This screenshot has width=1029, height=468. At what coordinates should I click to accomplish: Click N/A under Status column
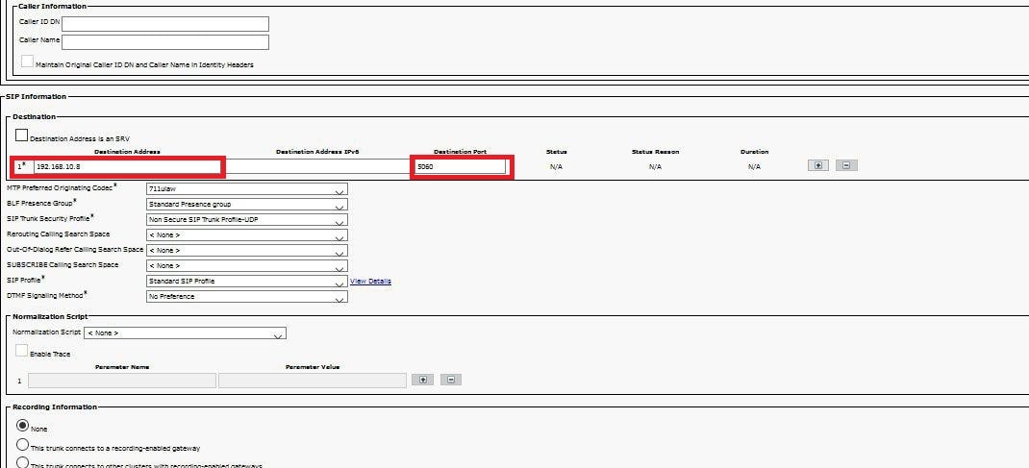tap(557, 167)
